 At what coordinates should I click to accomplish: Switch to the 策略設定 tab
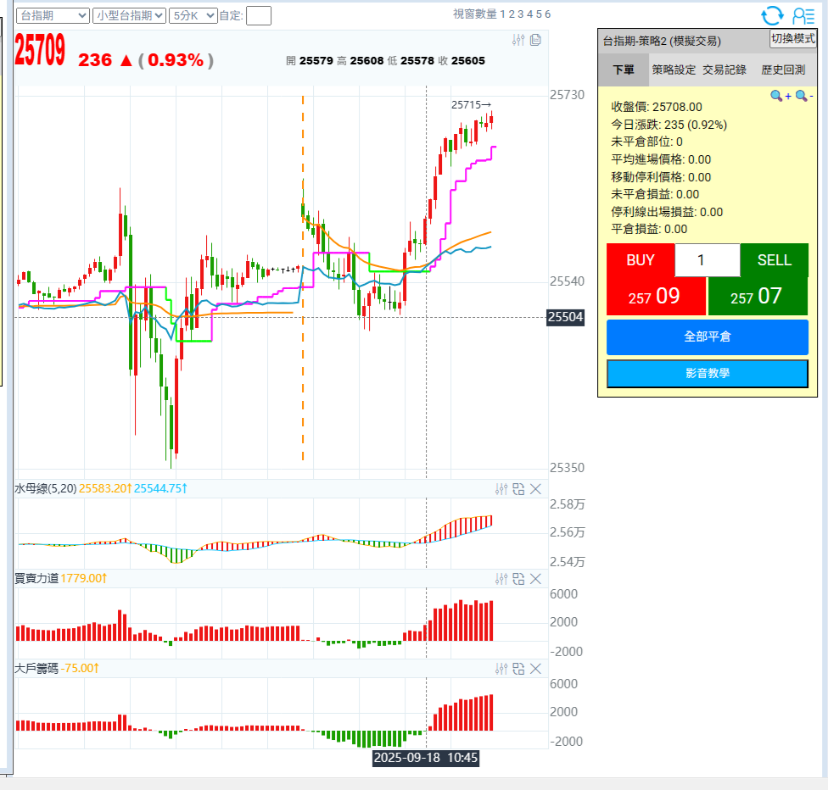[x=674, y=70]
